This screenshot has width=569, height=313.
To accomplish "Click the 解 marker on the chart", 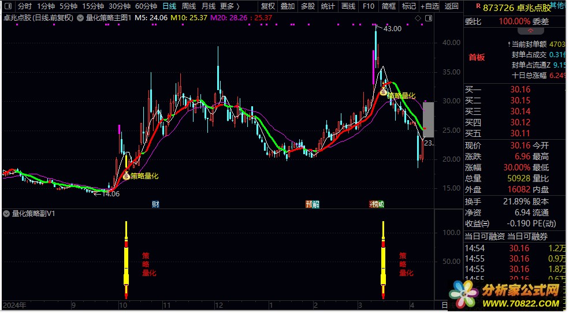I will 316,204.
